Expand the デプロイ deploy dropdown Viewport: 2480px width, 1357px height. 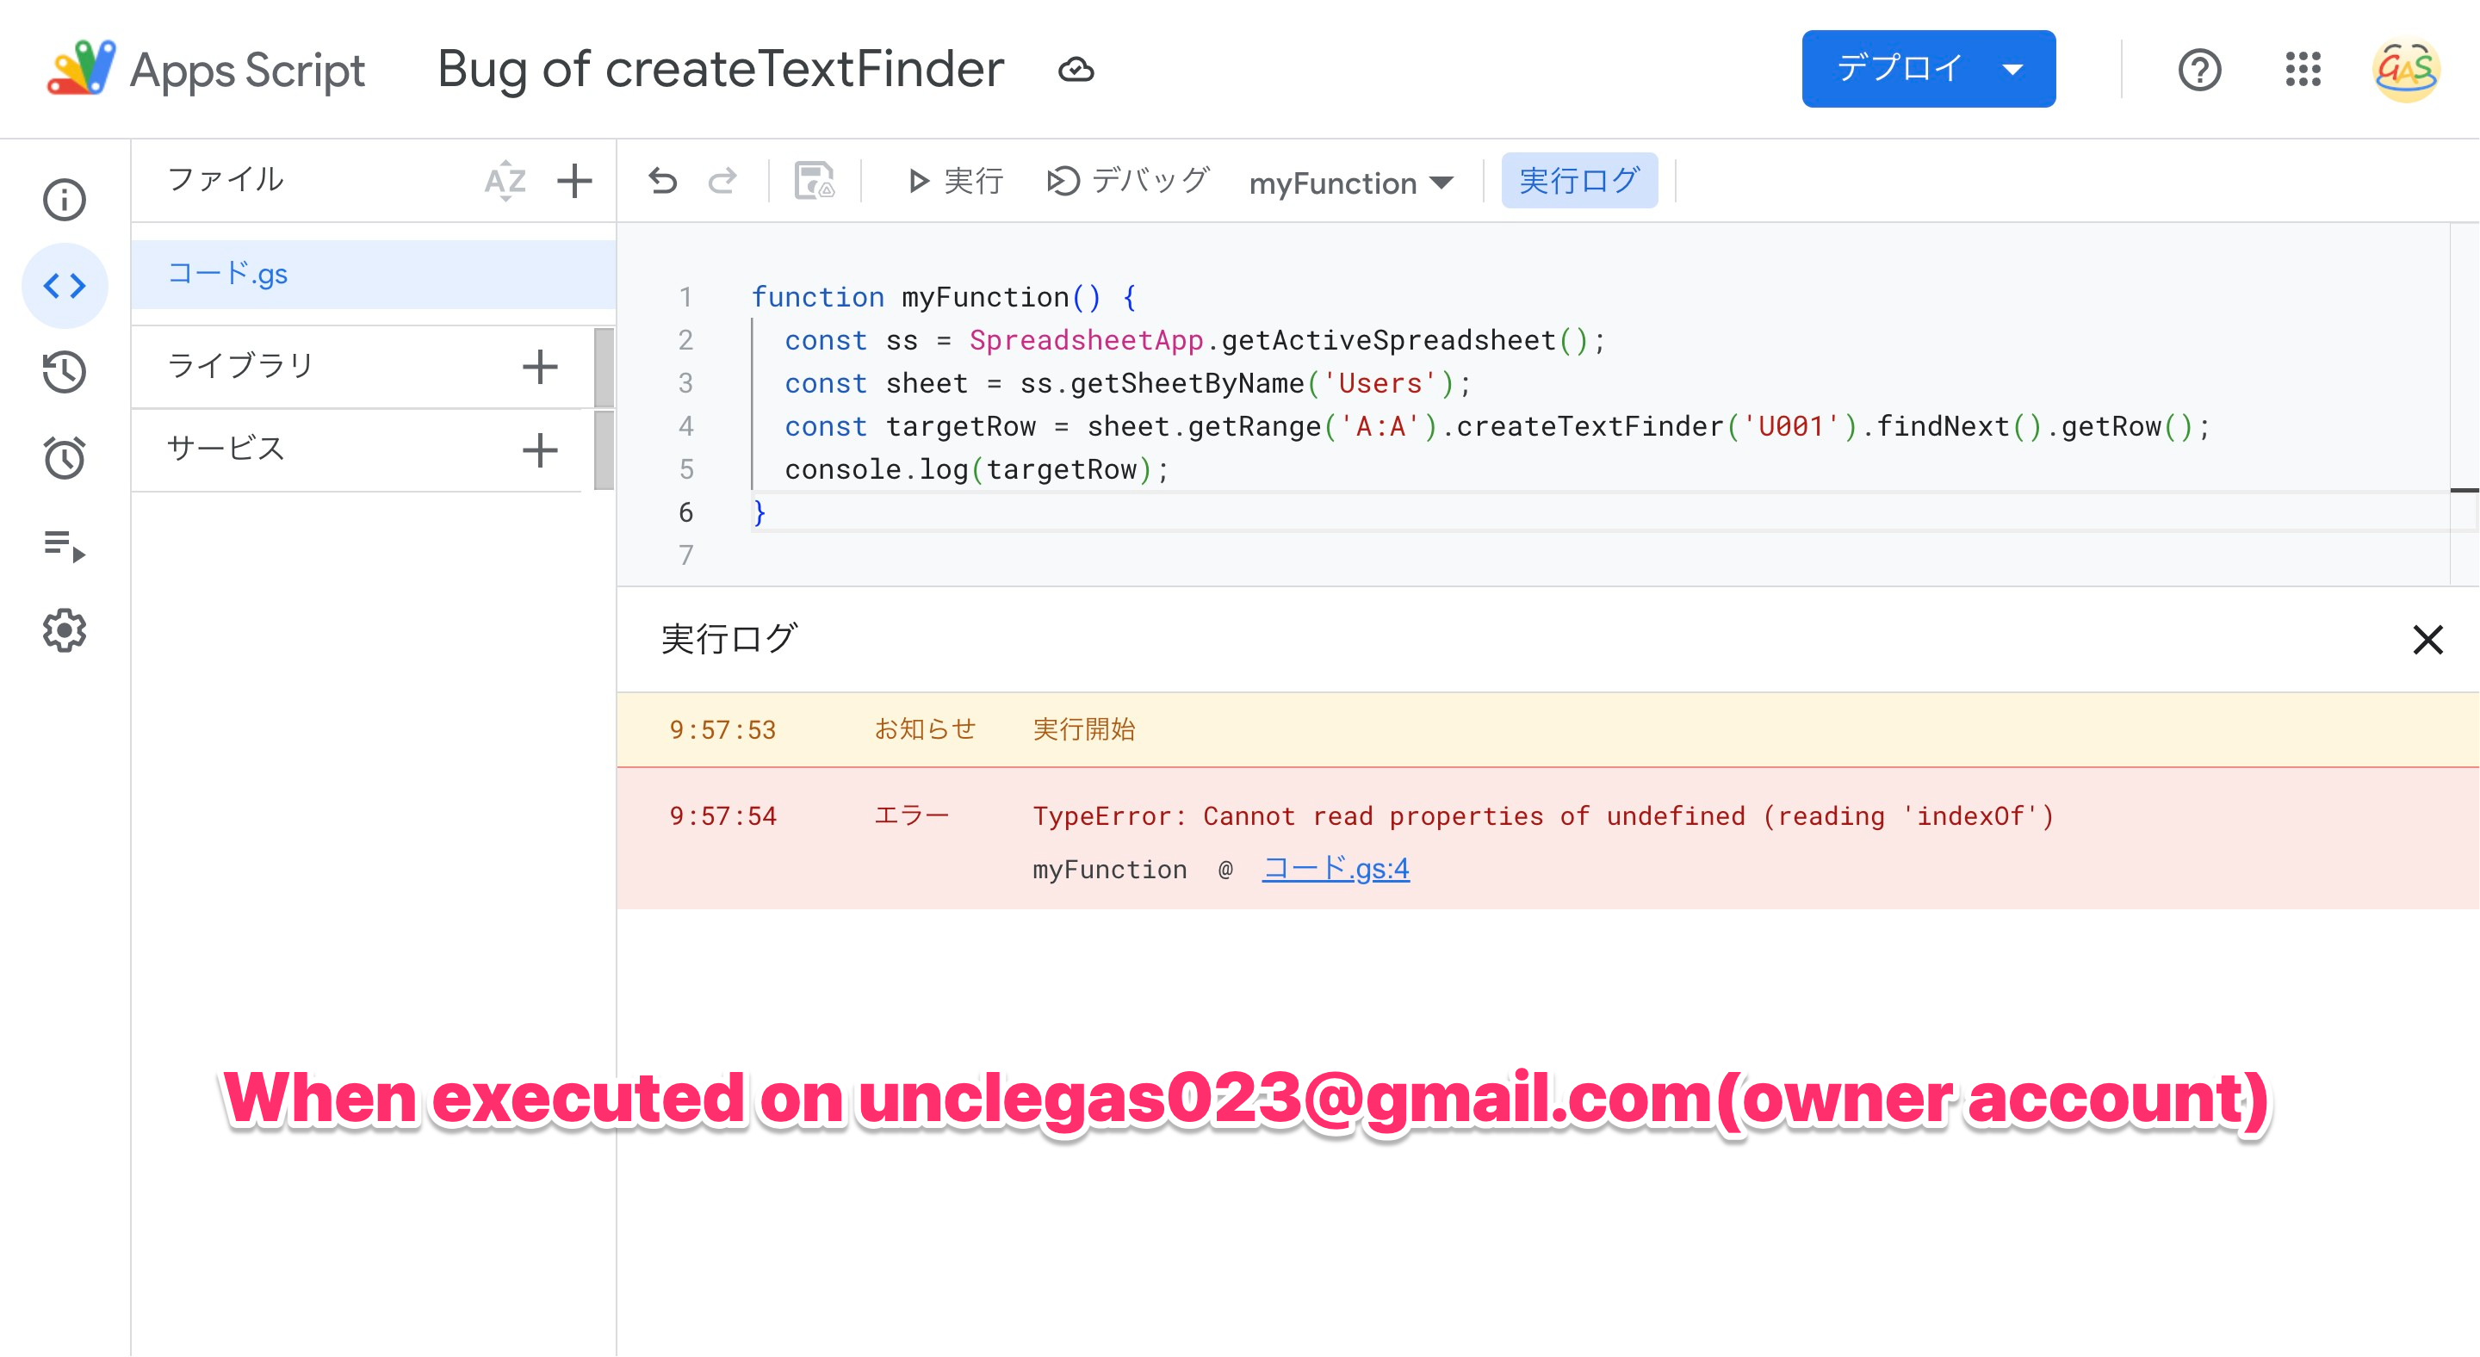click(2012, 69)
